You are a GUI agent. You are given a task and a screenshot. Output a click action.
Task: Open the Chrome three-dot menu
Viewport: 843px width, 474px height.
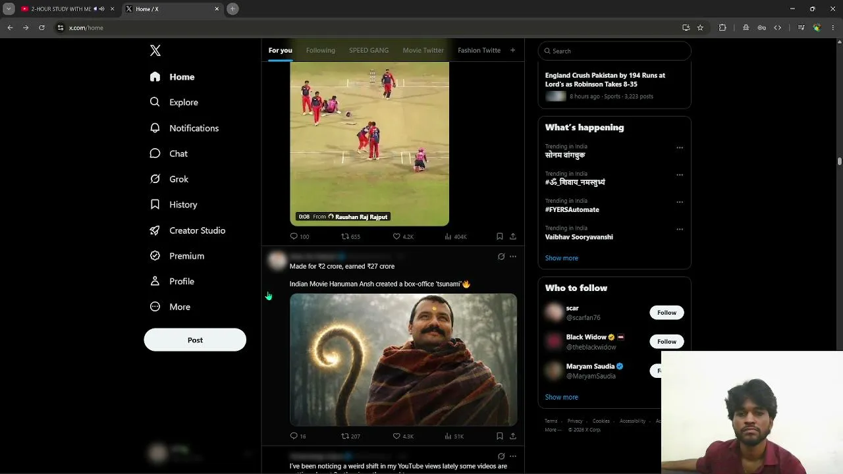tap(834, 28)
